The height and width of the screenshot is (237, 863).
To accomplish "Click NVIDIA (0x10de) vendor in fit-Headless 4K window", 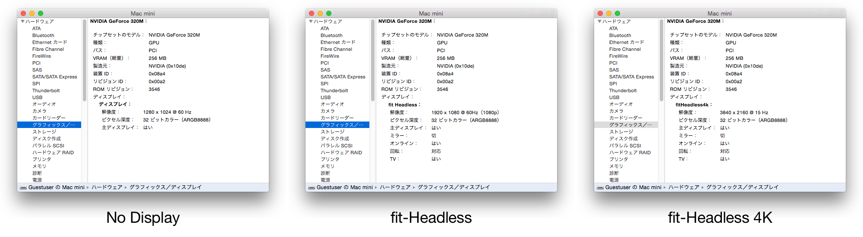I will click(744, 66).
